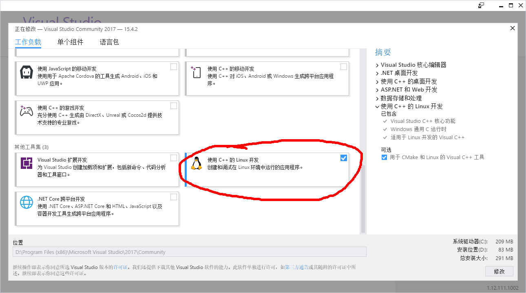Click the Visual Studio extension development icon

(27, 164)
